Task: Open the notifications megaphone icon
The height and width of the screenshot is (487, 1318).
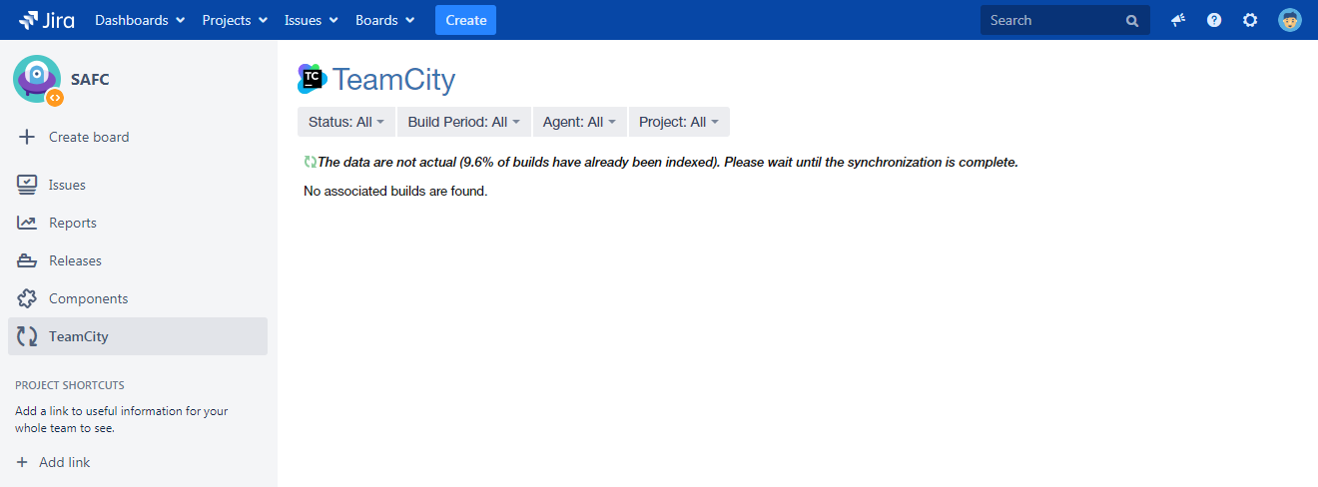Action: tap(1178, 20)
